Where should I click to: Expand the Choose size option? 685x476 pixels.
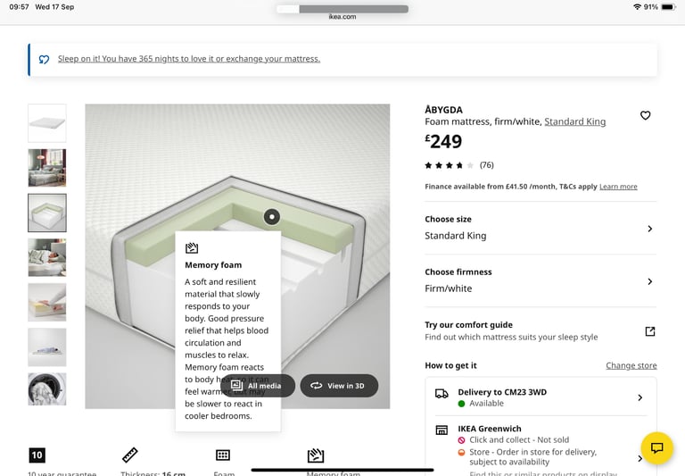[541, 228]
